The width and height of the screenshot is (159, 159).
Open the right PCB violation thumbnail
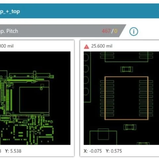pyautogui.click(x=121, y=98)
